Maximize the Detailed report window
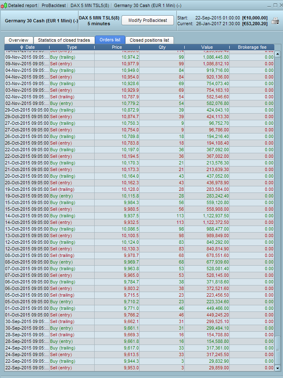 (275, 5)
